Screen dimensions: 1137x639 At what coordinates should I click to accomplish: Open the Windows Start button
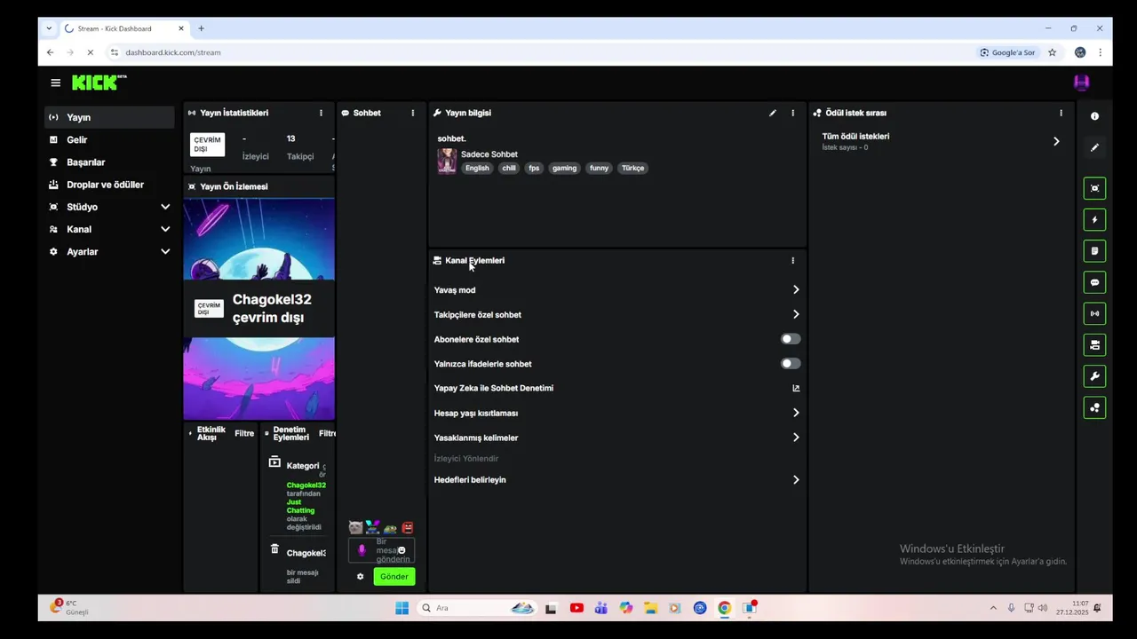(402, 608)
